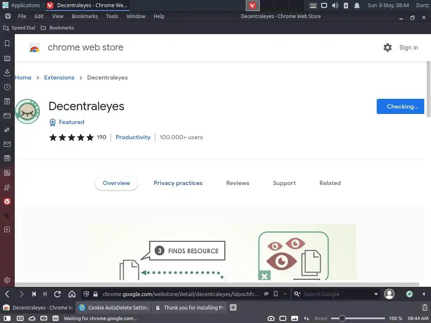Viewport: 431px width, 323px height.
Task: Open the mail status icon in the status bar
Action: click(44, 318)
